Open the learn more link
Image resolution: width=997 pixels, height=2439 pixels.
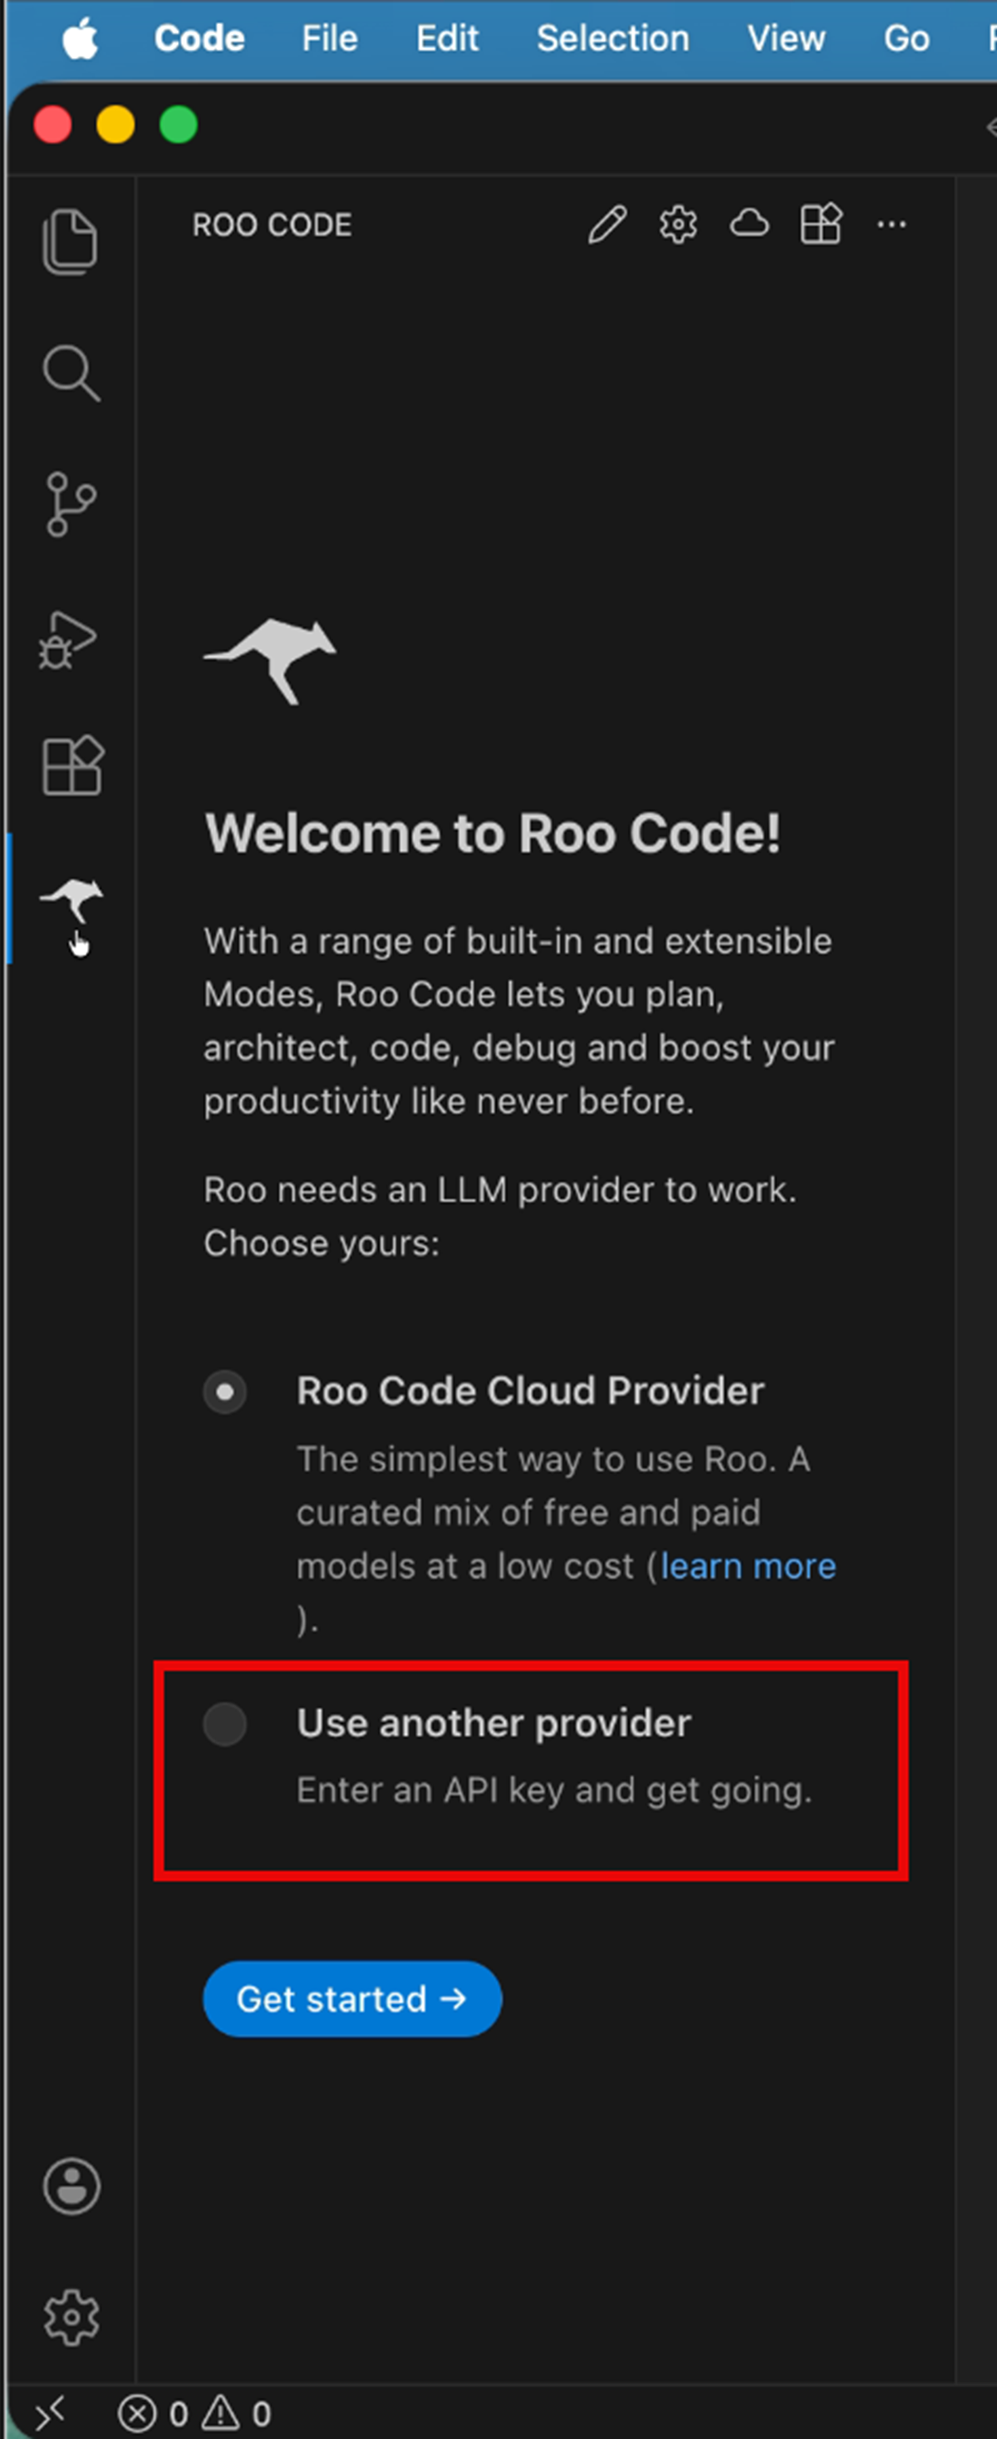pyautogui.click(x=747, y=1566)
